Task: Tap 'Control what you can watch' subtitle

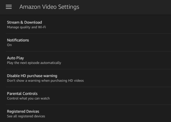Action: click(x=28, y=98)
